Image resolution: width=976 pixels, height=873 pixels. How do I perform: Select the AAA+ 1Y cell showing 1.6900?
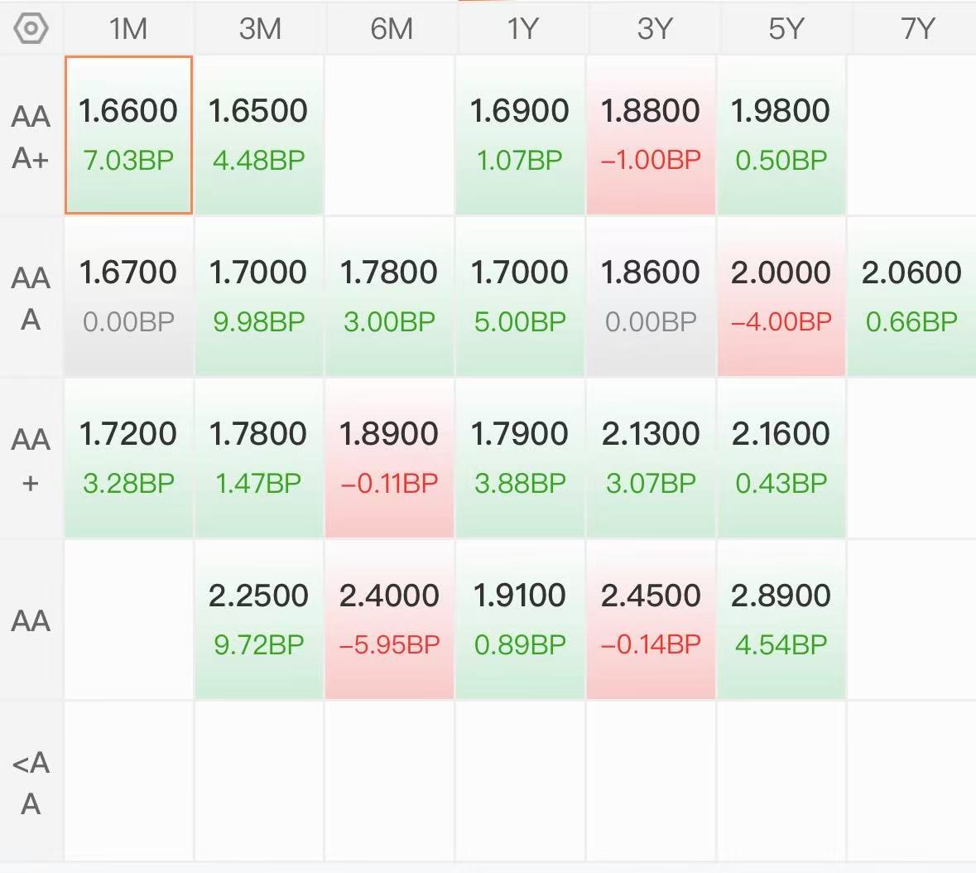[x=520, y=135]
